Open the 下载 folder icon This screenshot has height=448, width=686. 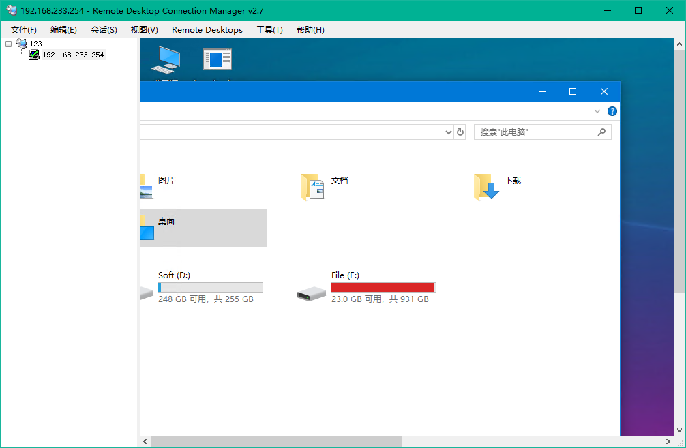(x=486, y=187)
